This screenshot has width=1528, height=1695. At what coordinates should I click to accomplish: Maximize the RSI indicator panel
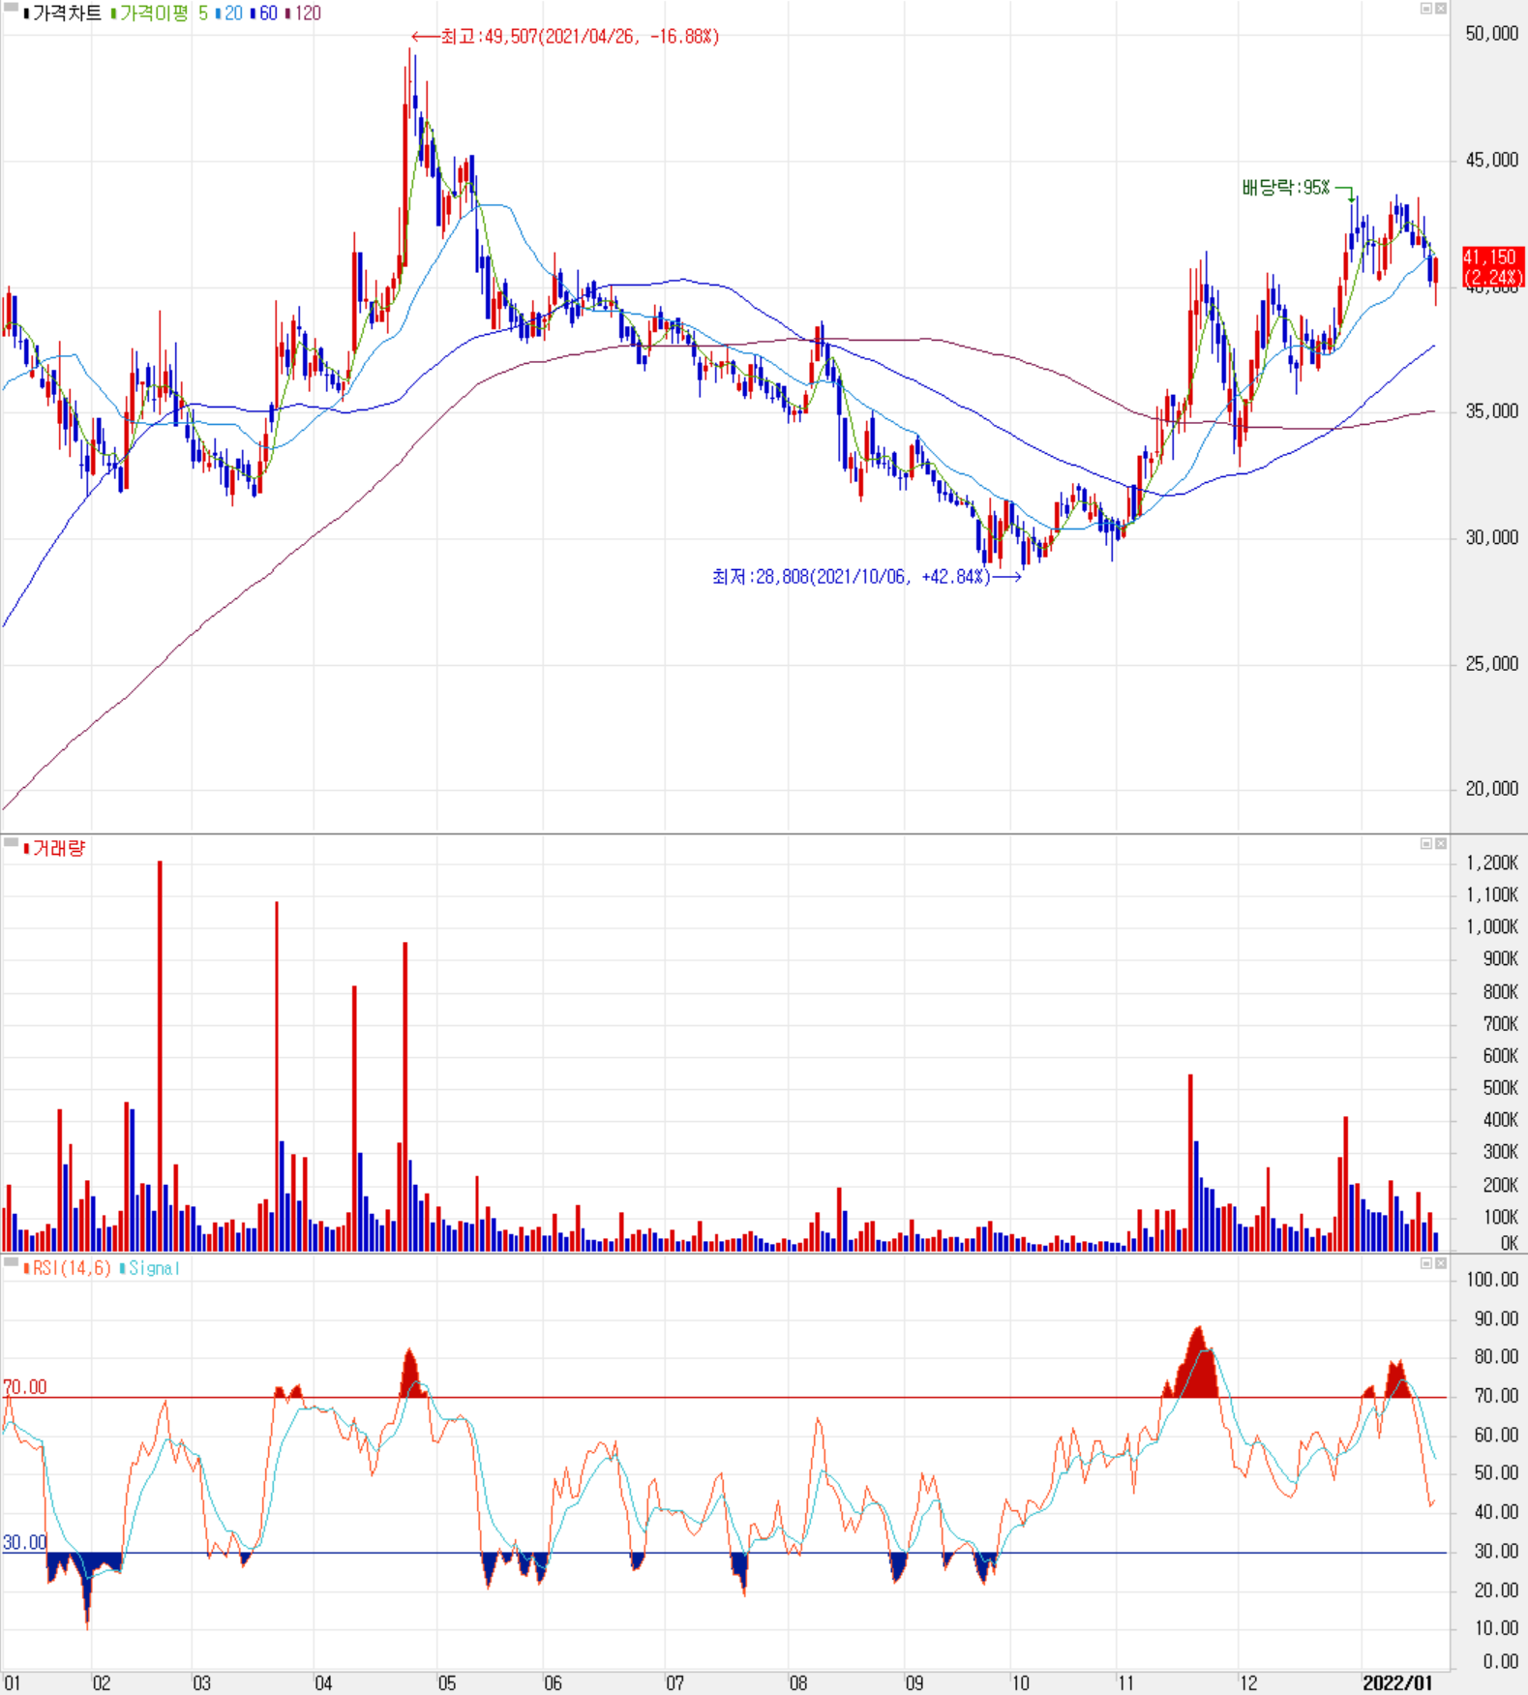coord(1425,1263)
